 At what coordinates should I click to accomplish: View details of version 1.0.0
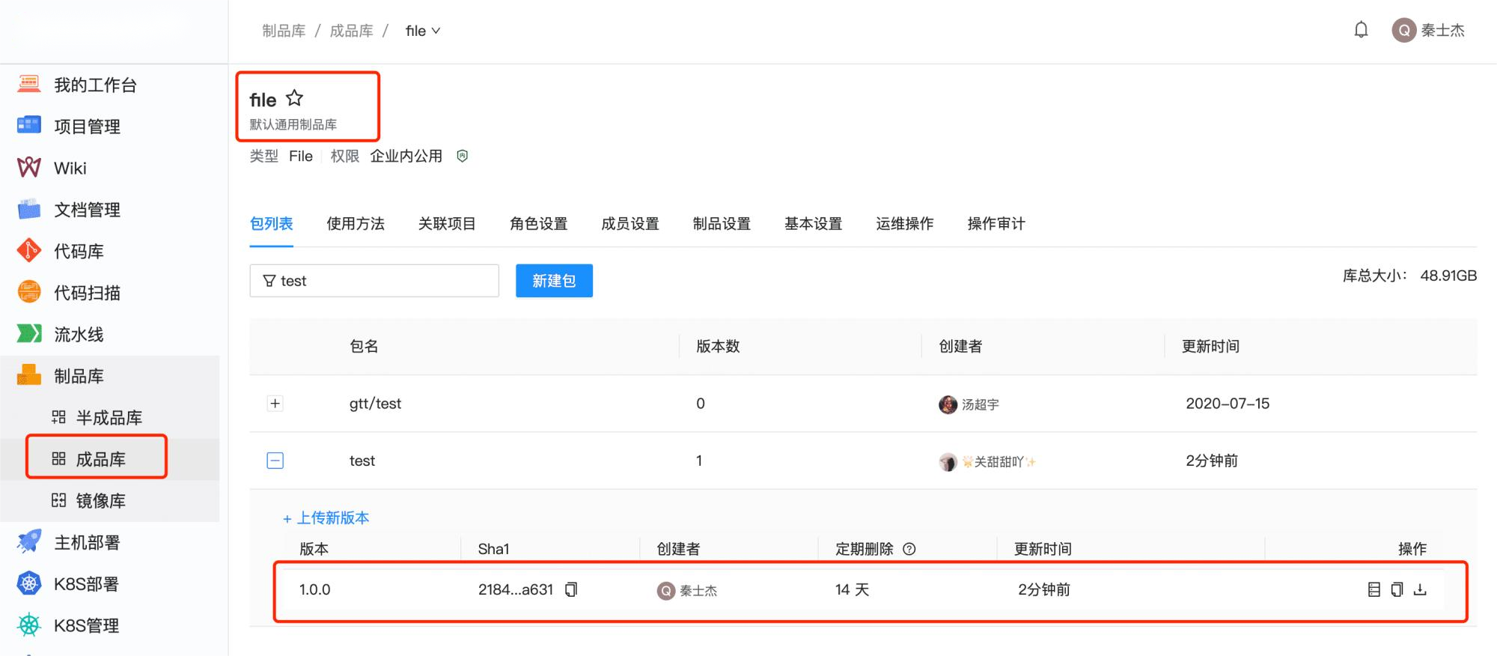tap(1374, 590)
